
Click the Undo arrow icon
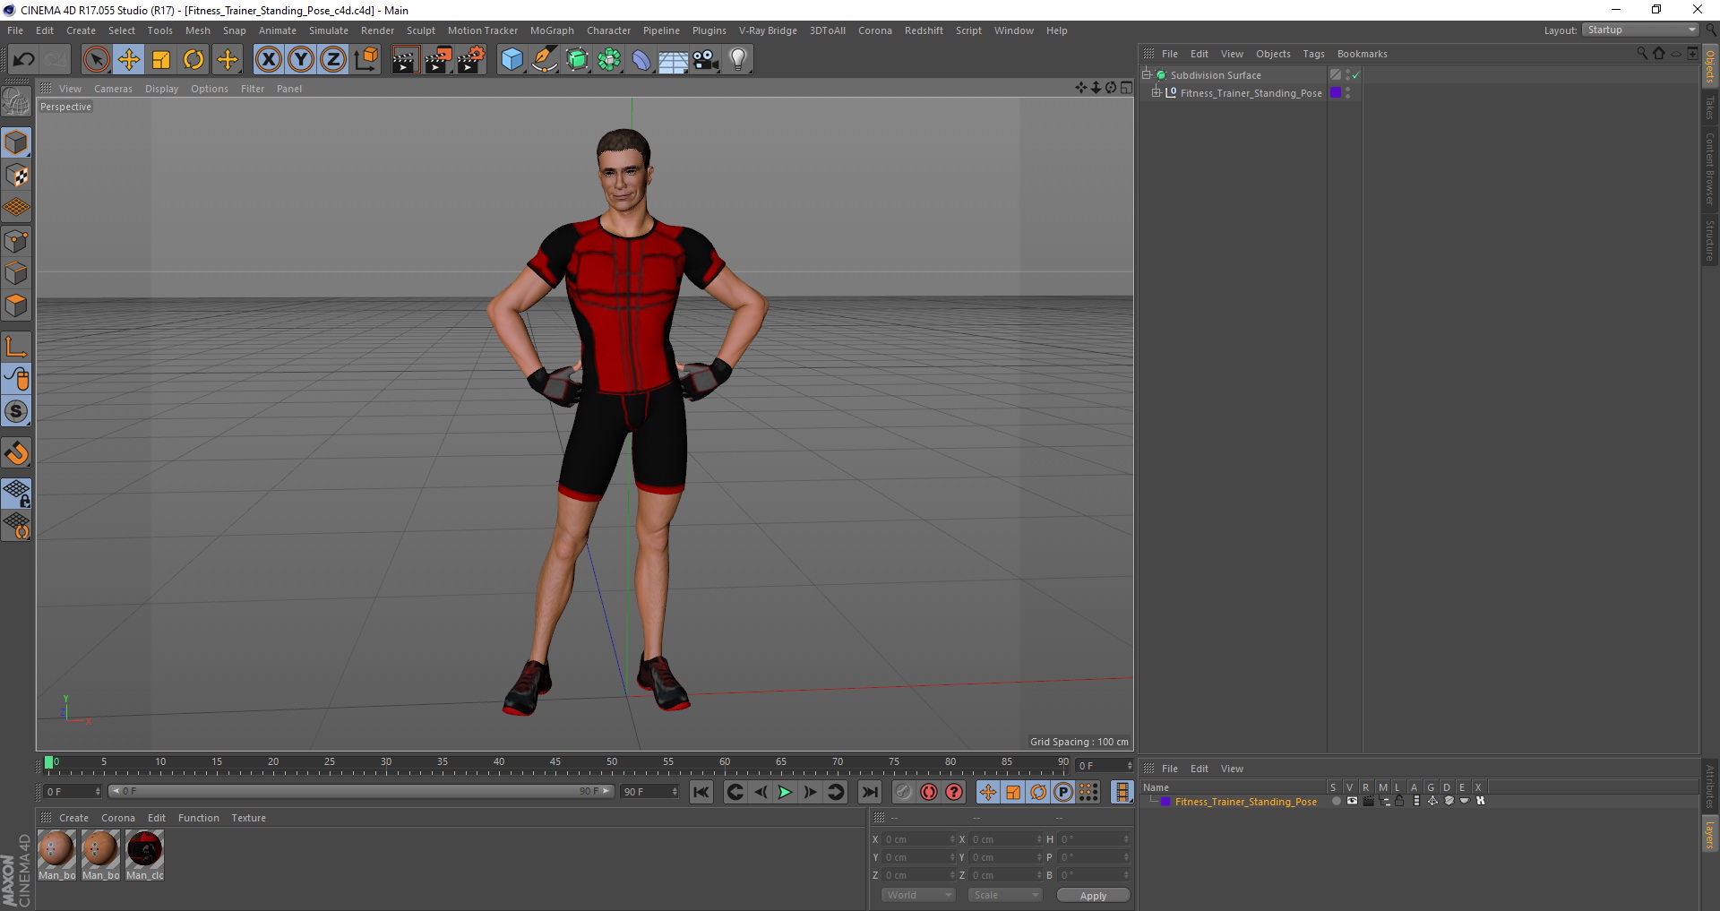[23, 60]
